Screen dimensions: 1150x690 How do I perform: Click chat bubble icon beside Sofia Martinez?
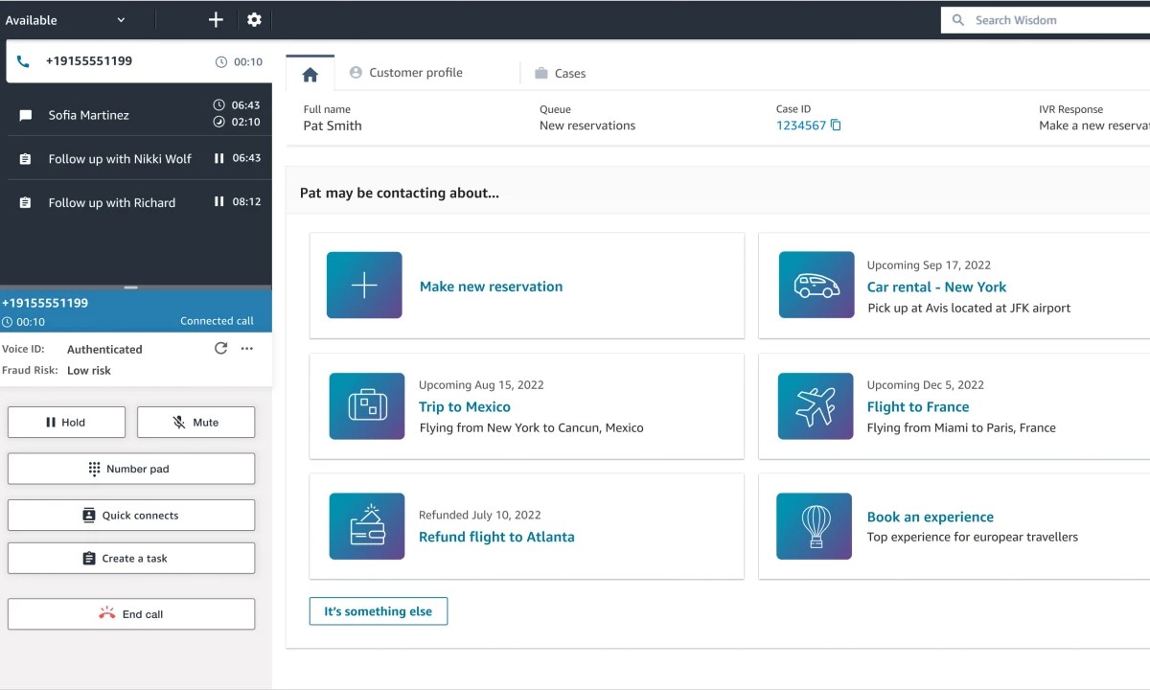tap(26, 115)
